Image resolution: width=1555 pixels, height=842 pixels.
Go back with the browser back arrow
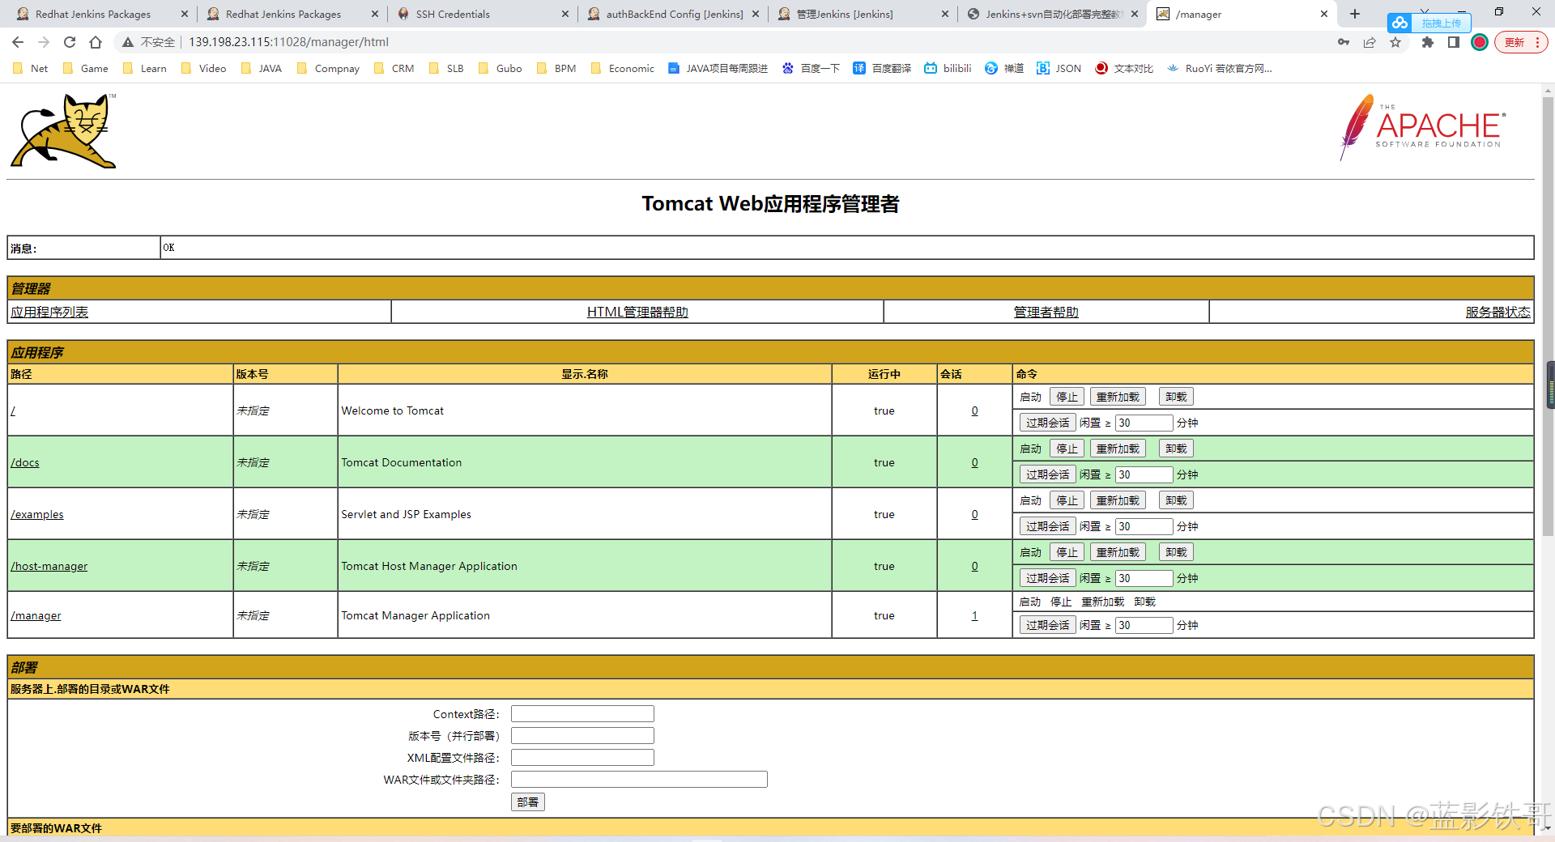point(18,42)
